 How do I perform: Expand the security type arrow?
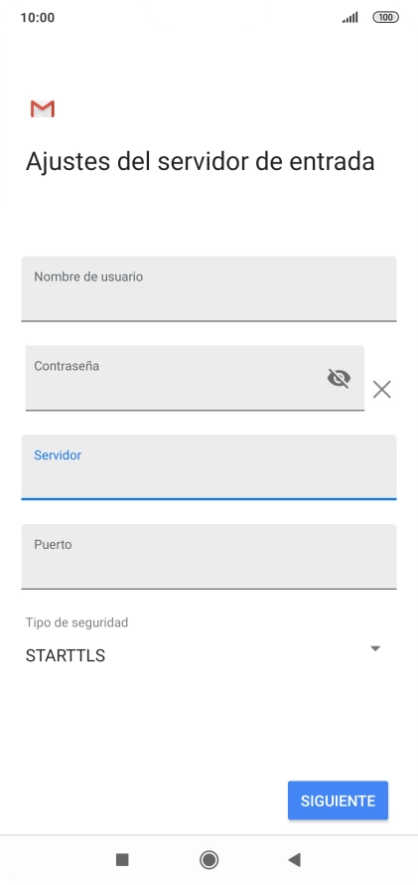coord(375,648)
